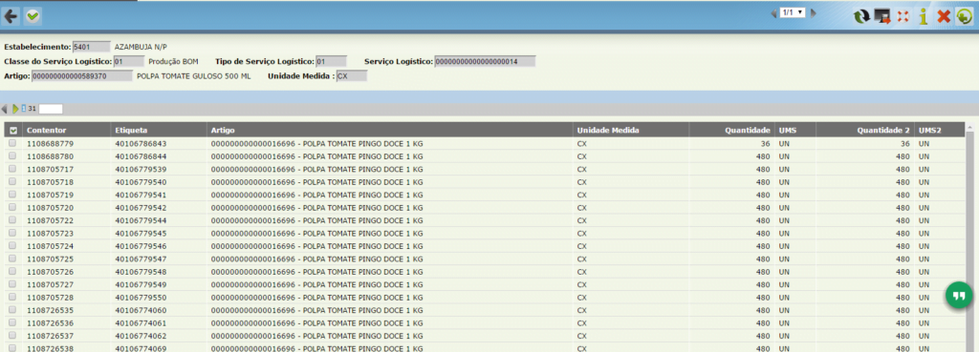Click the refresh arrows icon

(861, 16)
